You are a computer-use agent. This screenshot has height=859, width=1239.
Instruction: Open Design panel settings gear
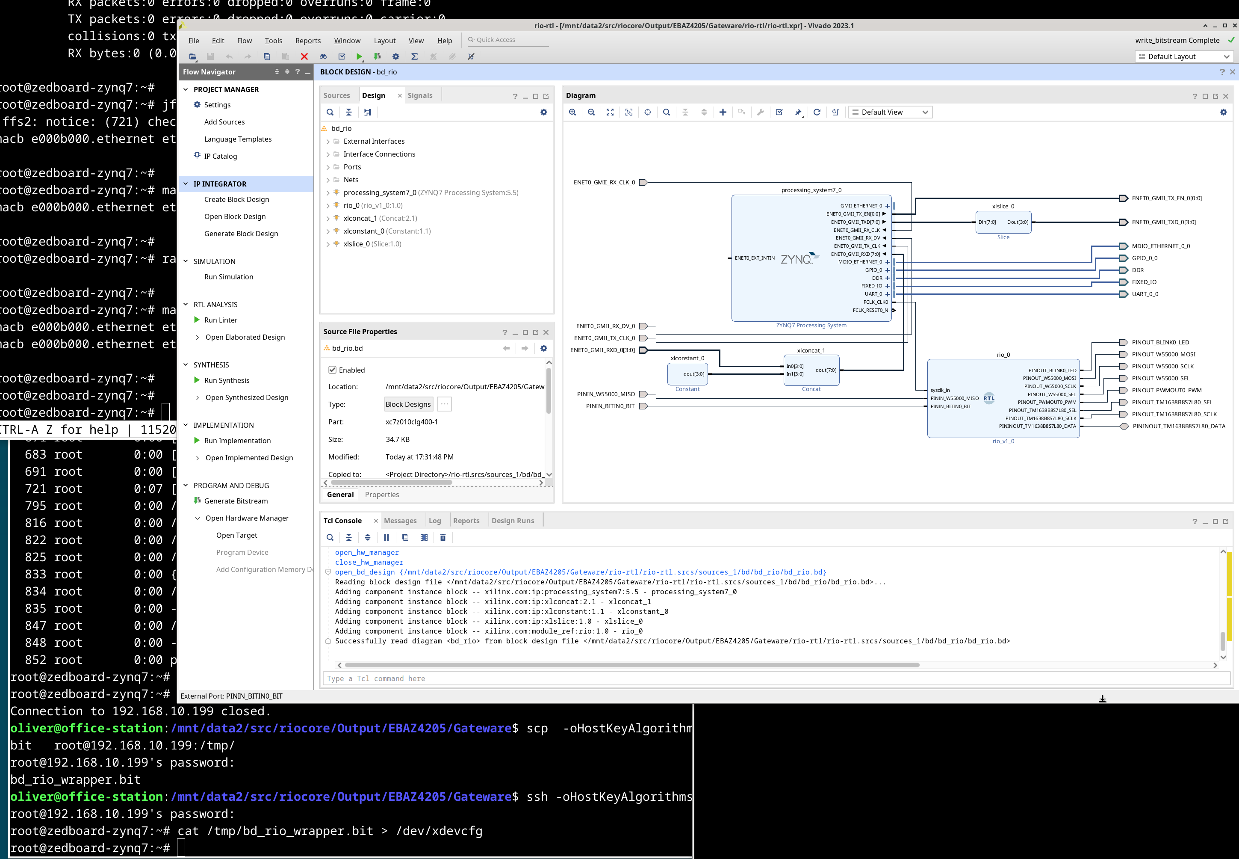(x=544, y=113)
